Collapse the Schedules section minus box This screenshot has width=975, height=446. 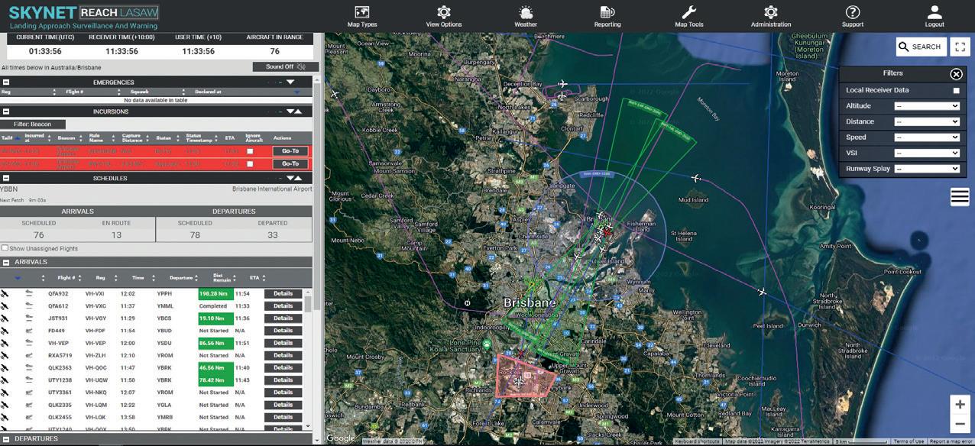[x=6, y=178]
